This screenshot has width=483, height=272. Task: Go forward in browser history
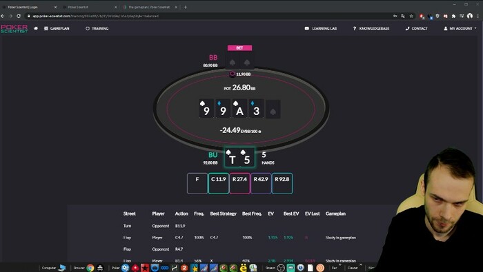point(10,16)
